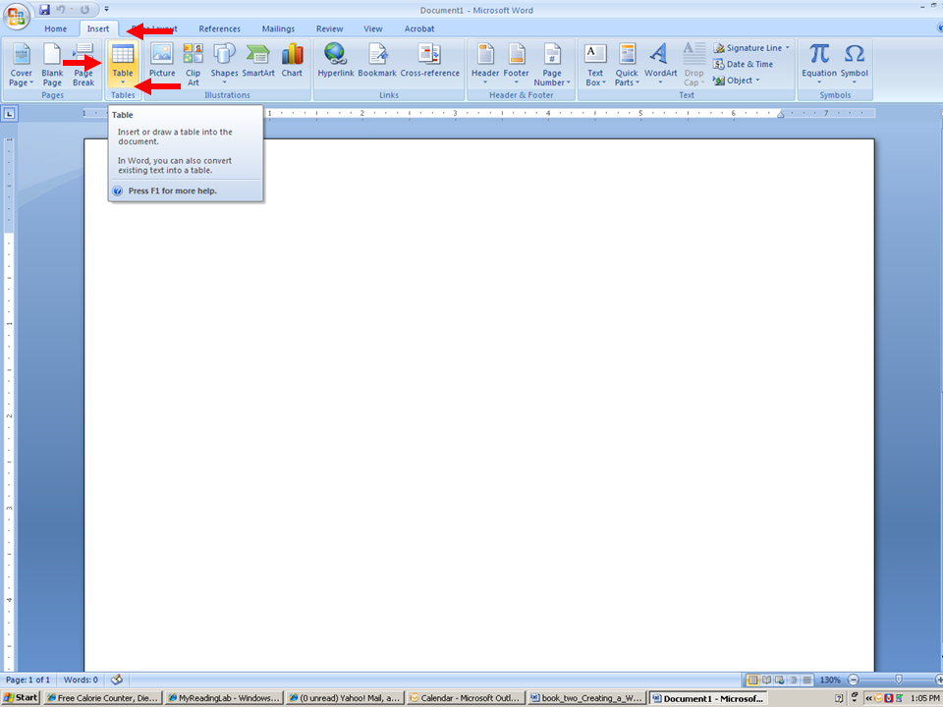
Task: Switch to Free Calorie Counter taskbar window
Action: pyautogui.click(x=103, y=698)
